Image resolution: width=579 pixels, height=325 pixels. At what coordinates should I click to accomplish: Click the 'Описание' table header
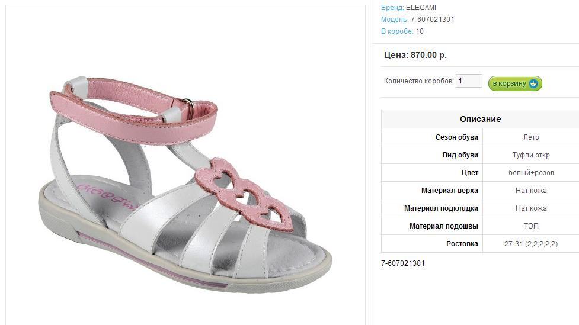(x=481, y=119)
